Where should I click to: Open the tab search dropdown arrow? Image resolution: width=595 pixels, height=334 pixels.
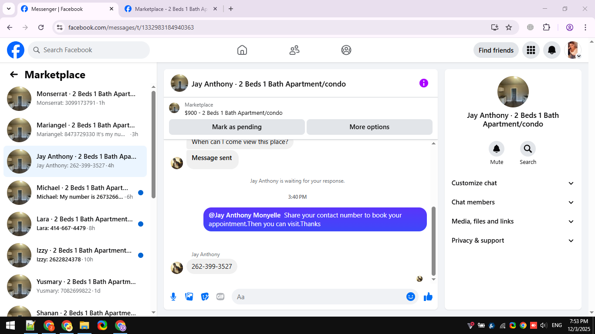pyautogui.click(x=8, y=9)
